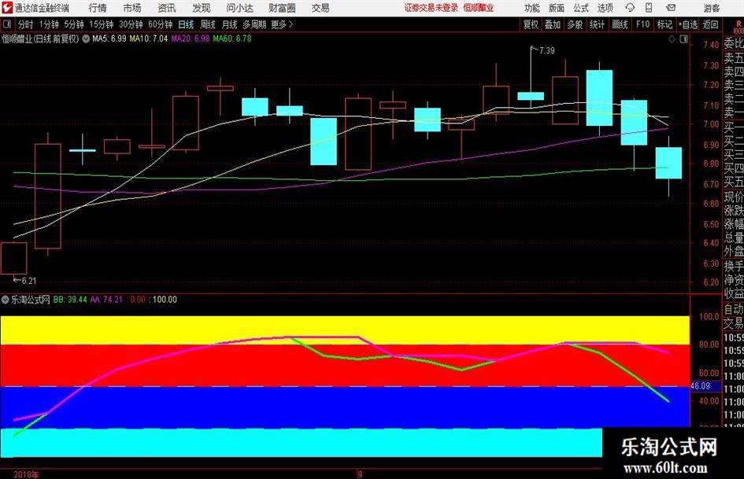
Task: Open the 资讯 menu
Action: point(167,8)
